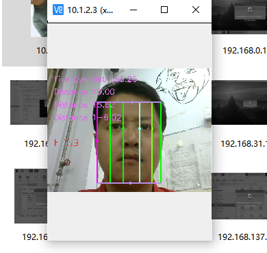Maximize the 10.1.2.3 VNC window
The width and height of the screenshot is (267, 253).
[164, 10]
